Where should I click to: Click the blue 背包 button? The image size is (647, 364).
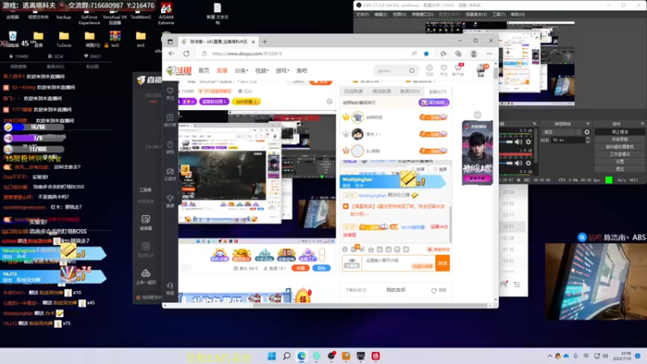click(321, 269)
